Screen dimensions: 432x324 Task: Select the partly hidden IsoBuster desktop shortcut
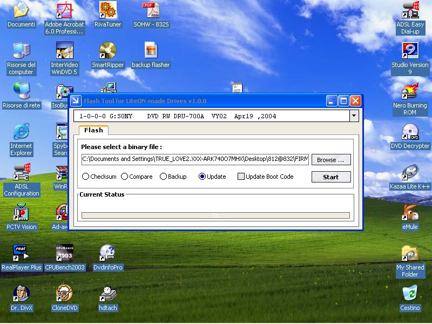62,92
